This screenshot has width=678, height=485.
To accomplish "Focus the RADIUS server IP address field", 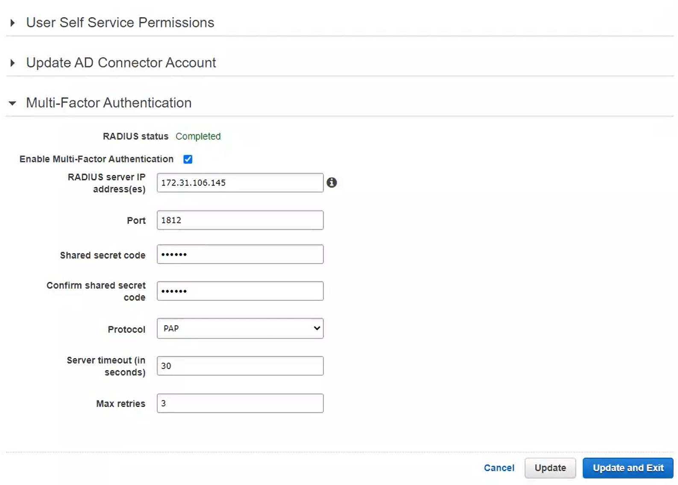I will tap(240, 183).
